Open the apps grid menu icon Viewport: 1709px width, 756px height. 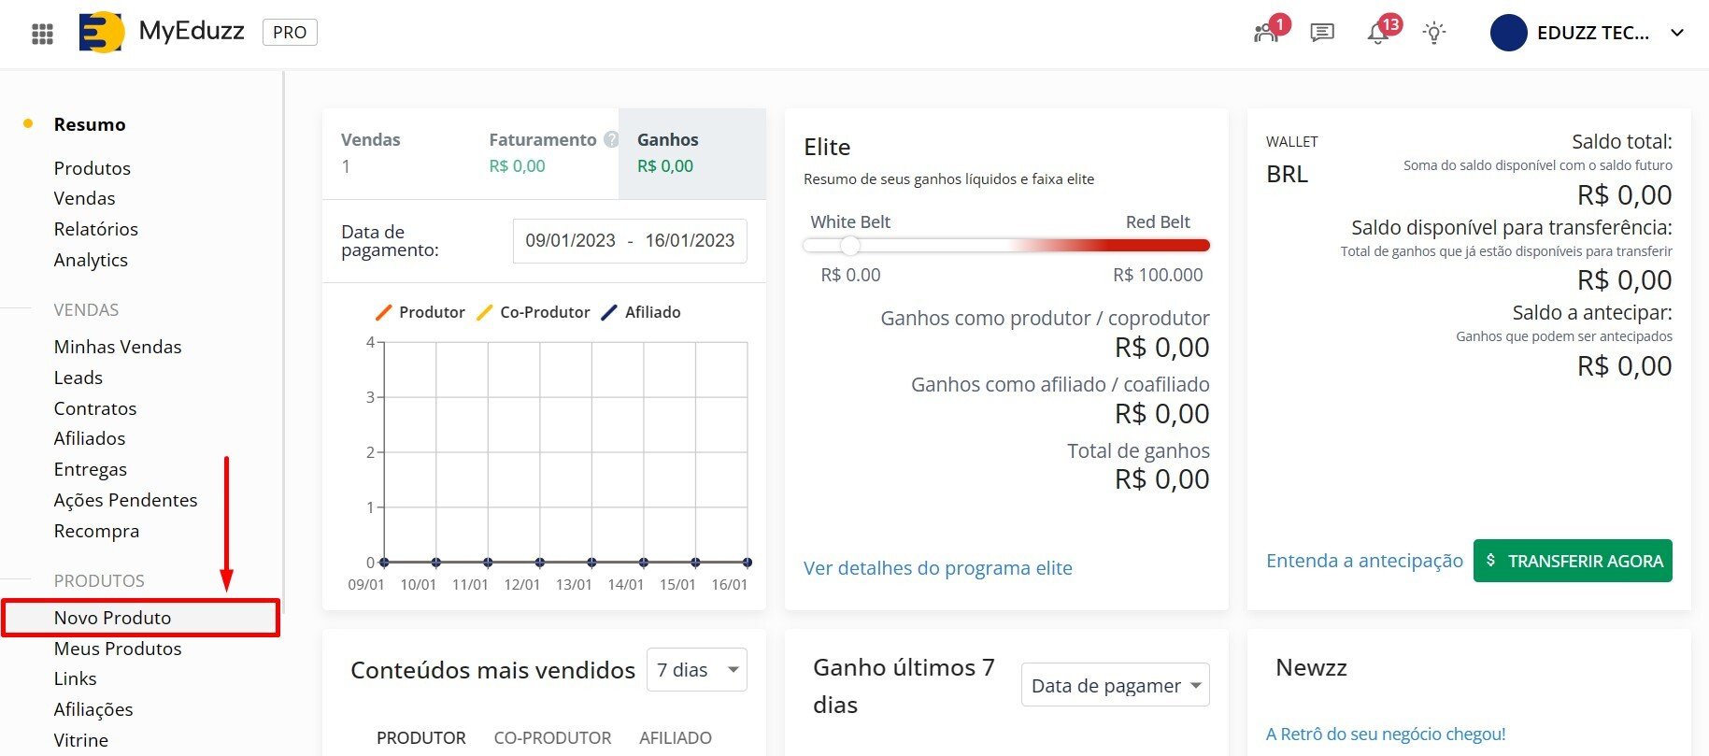(42, 34)
